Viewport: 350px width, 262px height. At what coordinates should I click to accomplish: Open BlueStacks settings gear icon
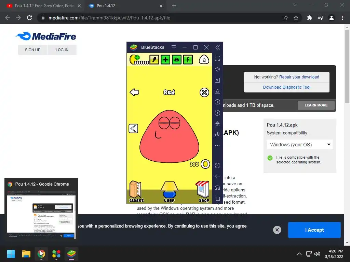pos(217,165)
